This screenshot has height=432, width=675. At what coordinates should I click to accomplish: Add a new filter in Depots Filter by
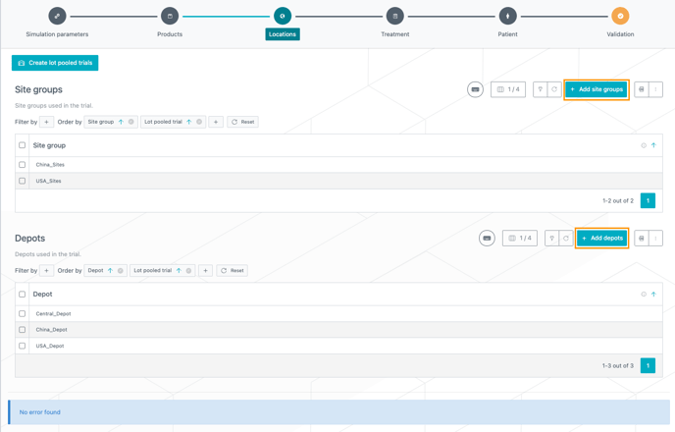coord(46,271)
